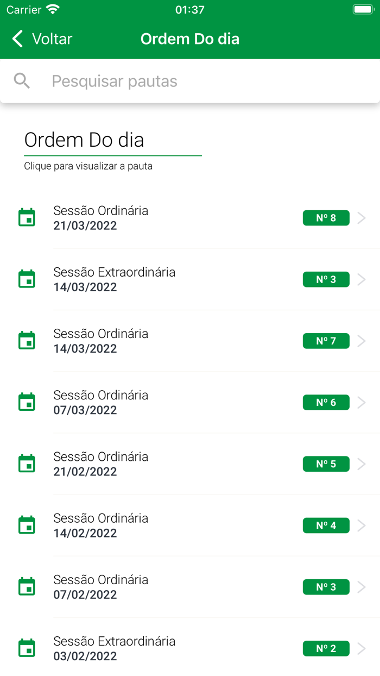
Task: Expand Sessão Ordinária 07/02/2022 with its chevron
Action: tap(362, 587)
